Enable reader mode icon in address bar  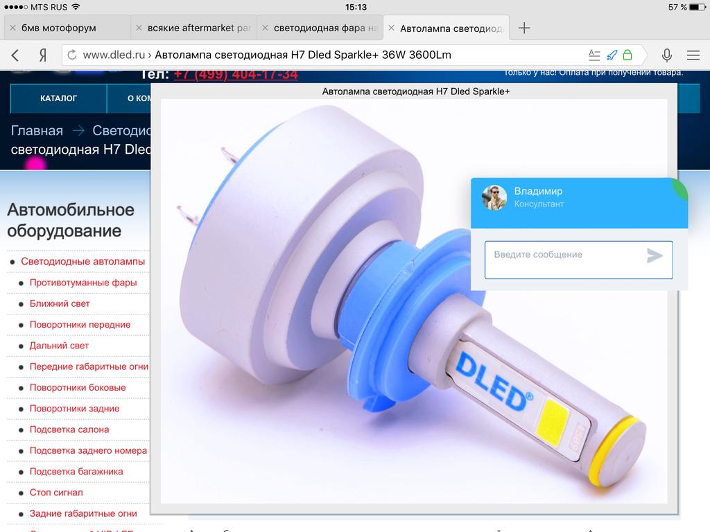coord(594,55)
